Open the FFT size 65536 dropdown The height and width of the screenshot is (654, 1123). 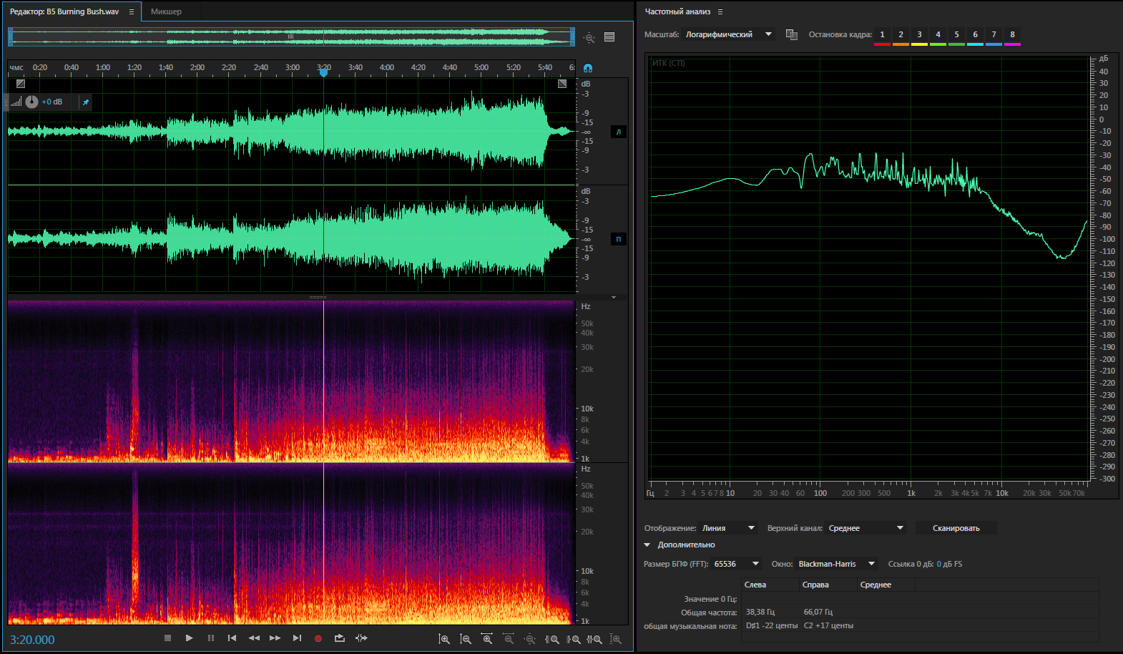point(737,564)
